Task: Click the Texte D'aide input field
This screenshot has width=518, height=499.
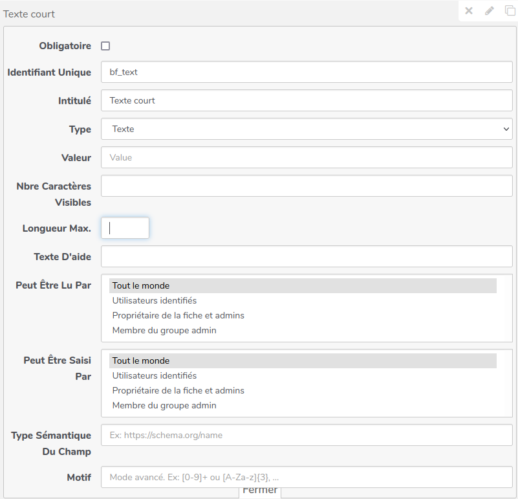Action: (307, 256)
